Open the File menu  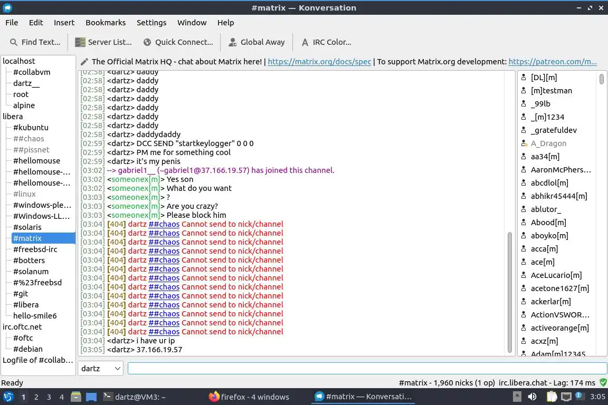pos(12,23)
